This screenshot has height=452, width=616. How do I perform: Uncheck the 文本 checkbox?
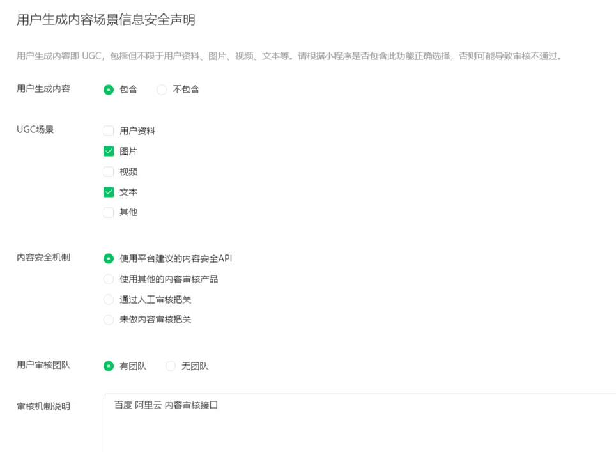coord(109,192)
